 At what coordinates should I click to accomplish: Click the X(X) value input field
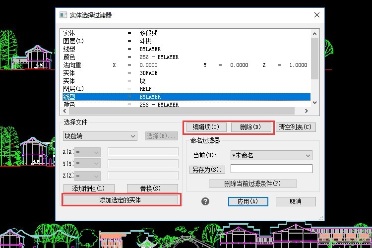tap(143, 152)
